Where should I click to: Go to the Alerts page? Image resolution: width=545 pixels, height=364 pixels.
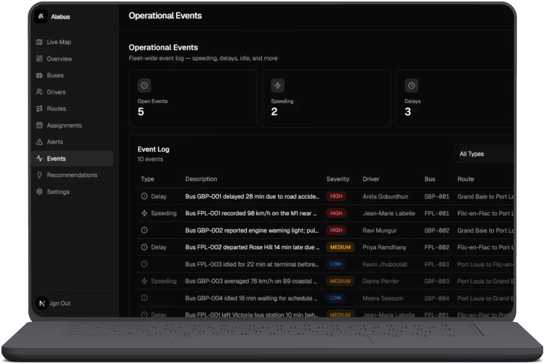point(72,142)
